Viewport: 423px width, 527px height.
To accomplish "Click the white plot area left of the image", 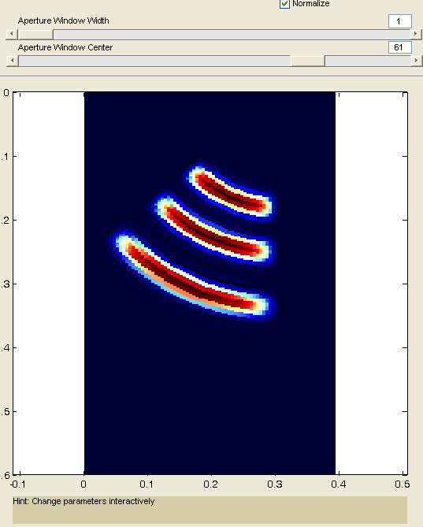I will pos(49,282).
